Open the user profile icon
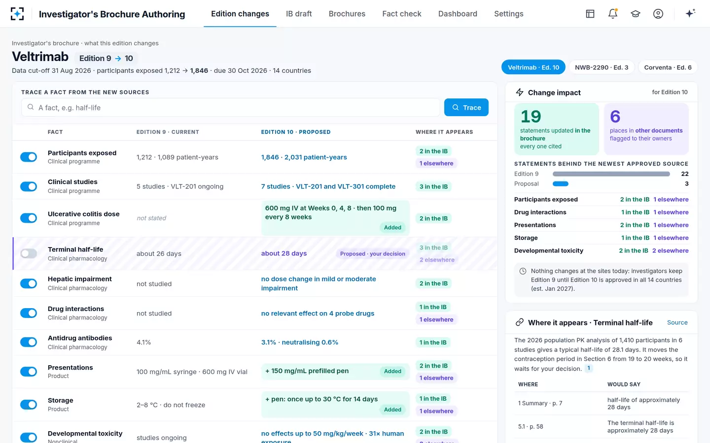This screenshot has height=443, width=710. click(x=658, y=14)
